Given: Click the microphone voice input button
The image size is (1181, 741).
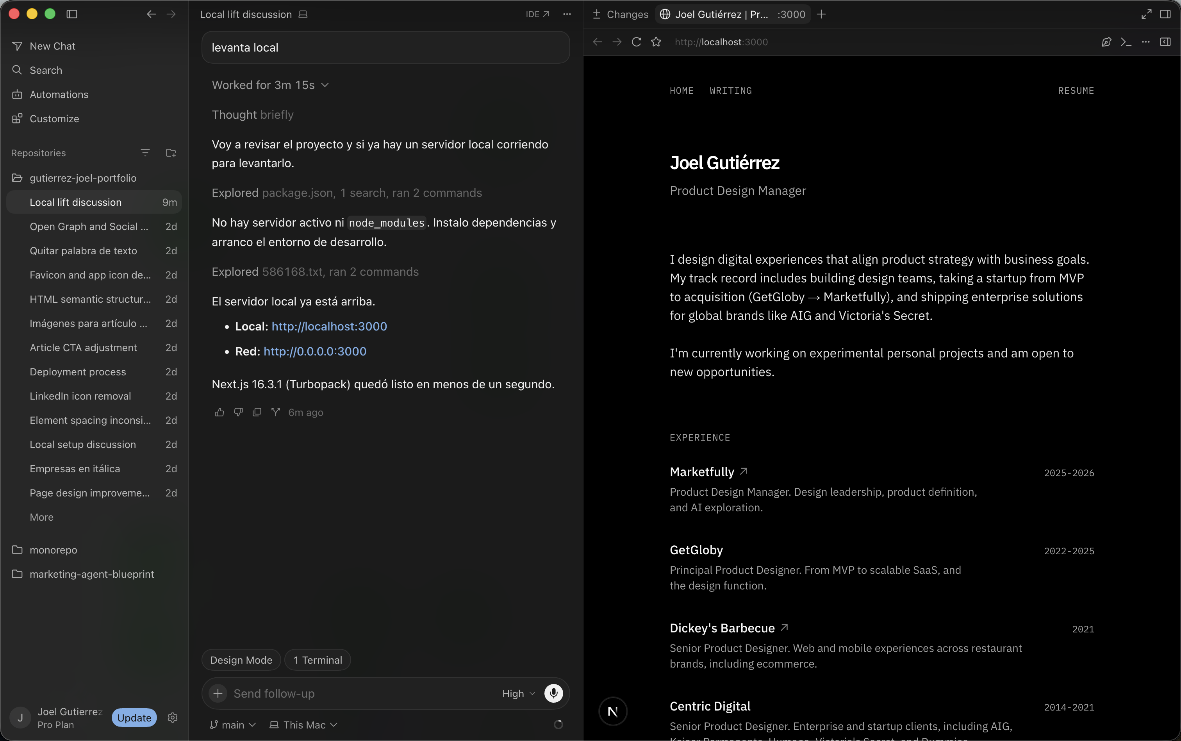Looking at the screenshot, I should (x=553, y=693).
